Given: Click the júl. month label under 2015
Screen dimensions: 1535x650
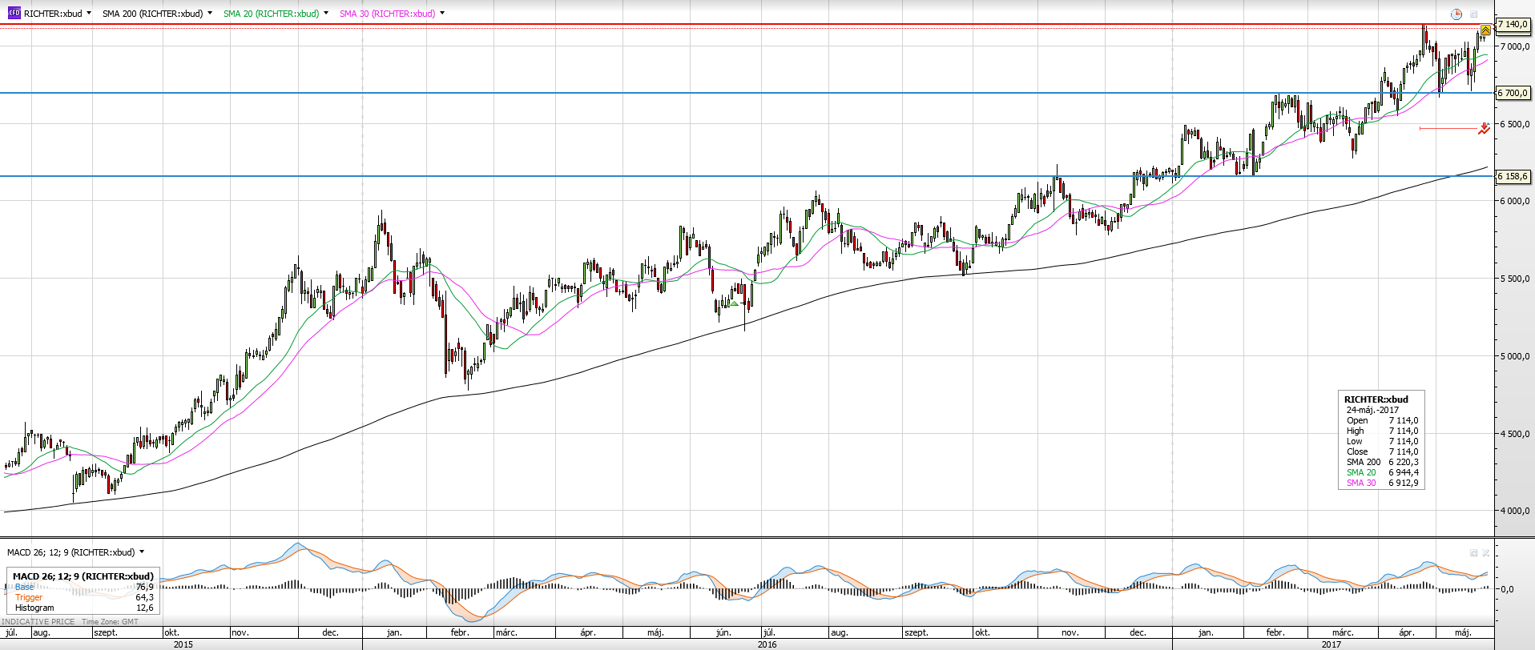Looking at the screenshot, I should click(11, 632).
